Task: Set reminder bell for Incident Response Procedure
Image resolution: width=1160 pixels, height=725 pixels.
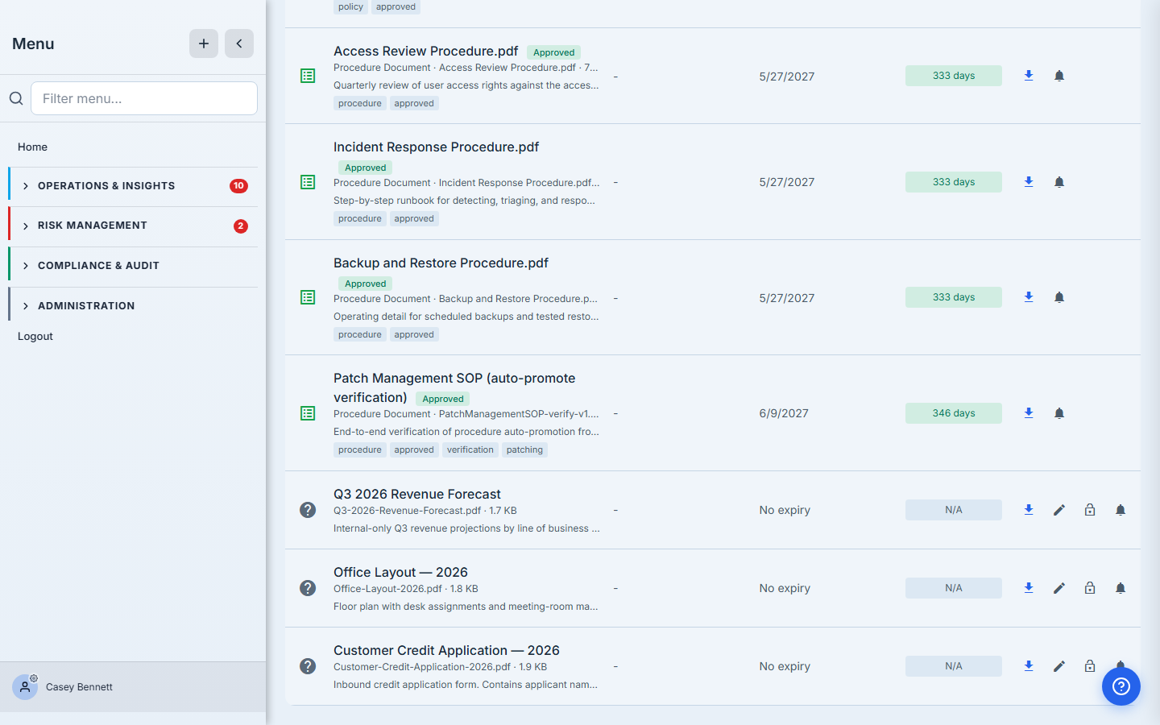Action: click(1059, 182)
